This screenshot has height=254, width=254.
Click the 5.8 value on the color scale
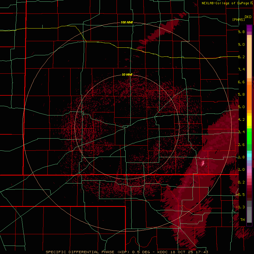241,95
